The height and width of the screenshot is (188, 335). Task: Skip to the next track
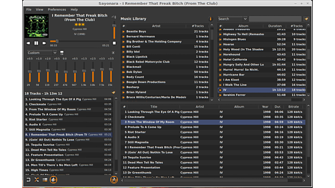click(44, 43)
